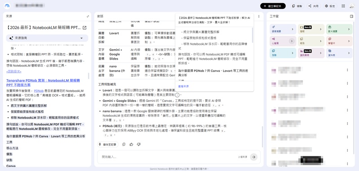Image resolution: width=359 pixels, height=171 pixels.
Task: Click the chevron on the 簡報 card
Action: [321, 29]
